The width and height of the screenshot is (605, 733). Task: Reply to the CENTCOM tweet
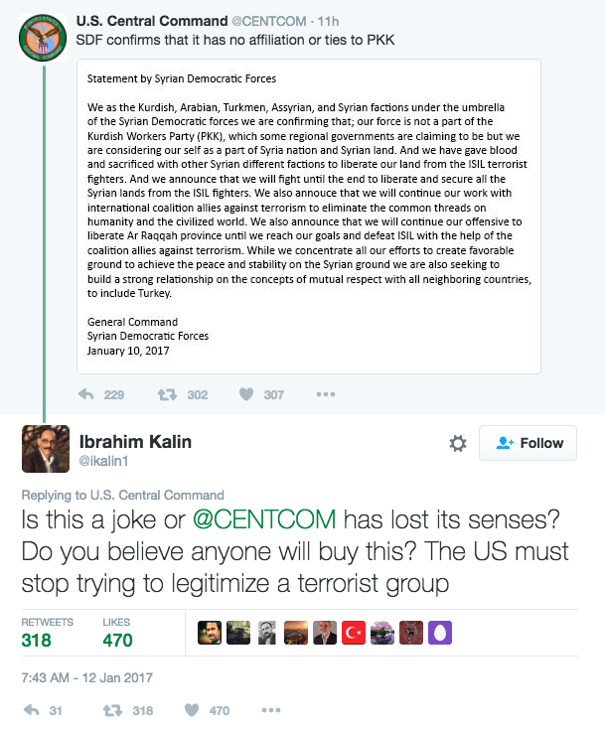pyautogui.click(x=87, y=394)
